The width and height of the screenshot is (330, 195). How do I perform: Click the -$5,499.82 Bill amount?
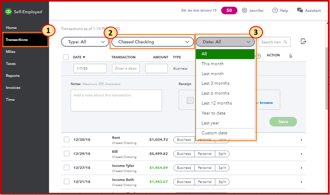158,154
